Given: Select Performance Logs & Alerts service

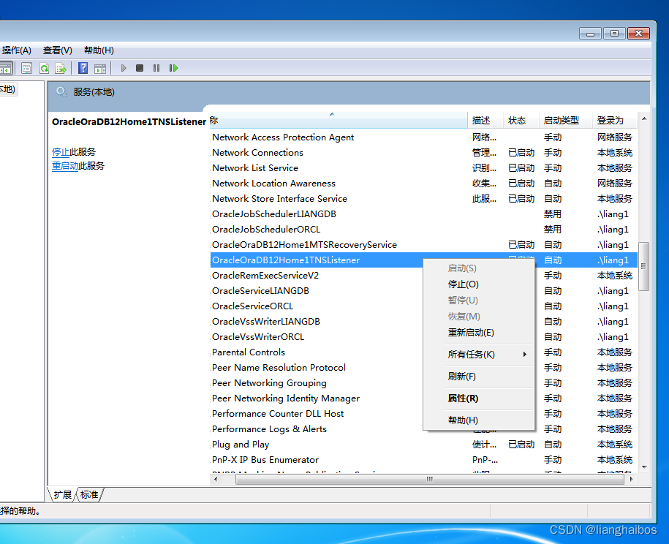Looking at the screenshot, I should coord(269,429).
